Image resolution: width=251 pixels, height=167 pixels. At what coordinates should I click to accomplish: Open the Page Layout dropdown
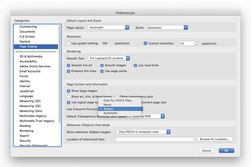(x=109, y=27)
